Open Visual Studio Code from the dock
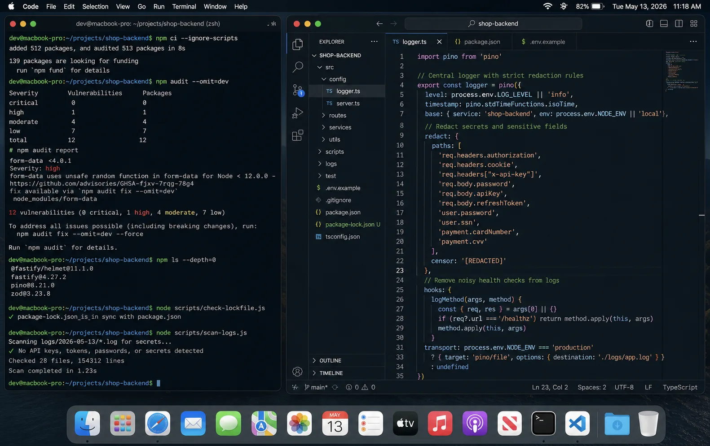 coord(578,423)
